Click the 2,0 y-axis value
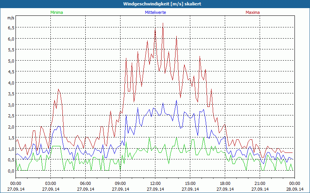Screen dimensions: 310x193 (11, 127)
